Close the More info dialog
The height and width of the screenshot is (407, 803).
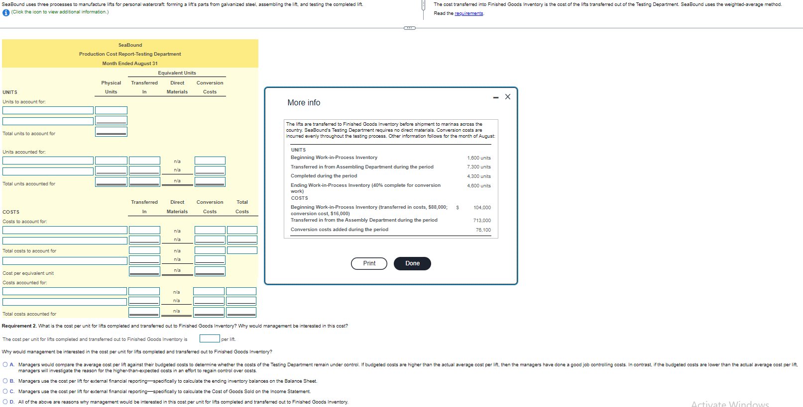[508, 97]
